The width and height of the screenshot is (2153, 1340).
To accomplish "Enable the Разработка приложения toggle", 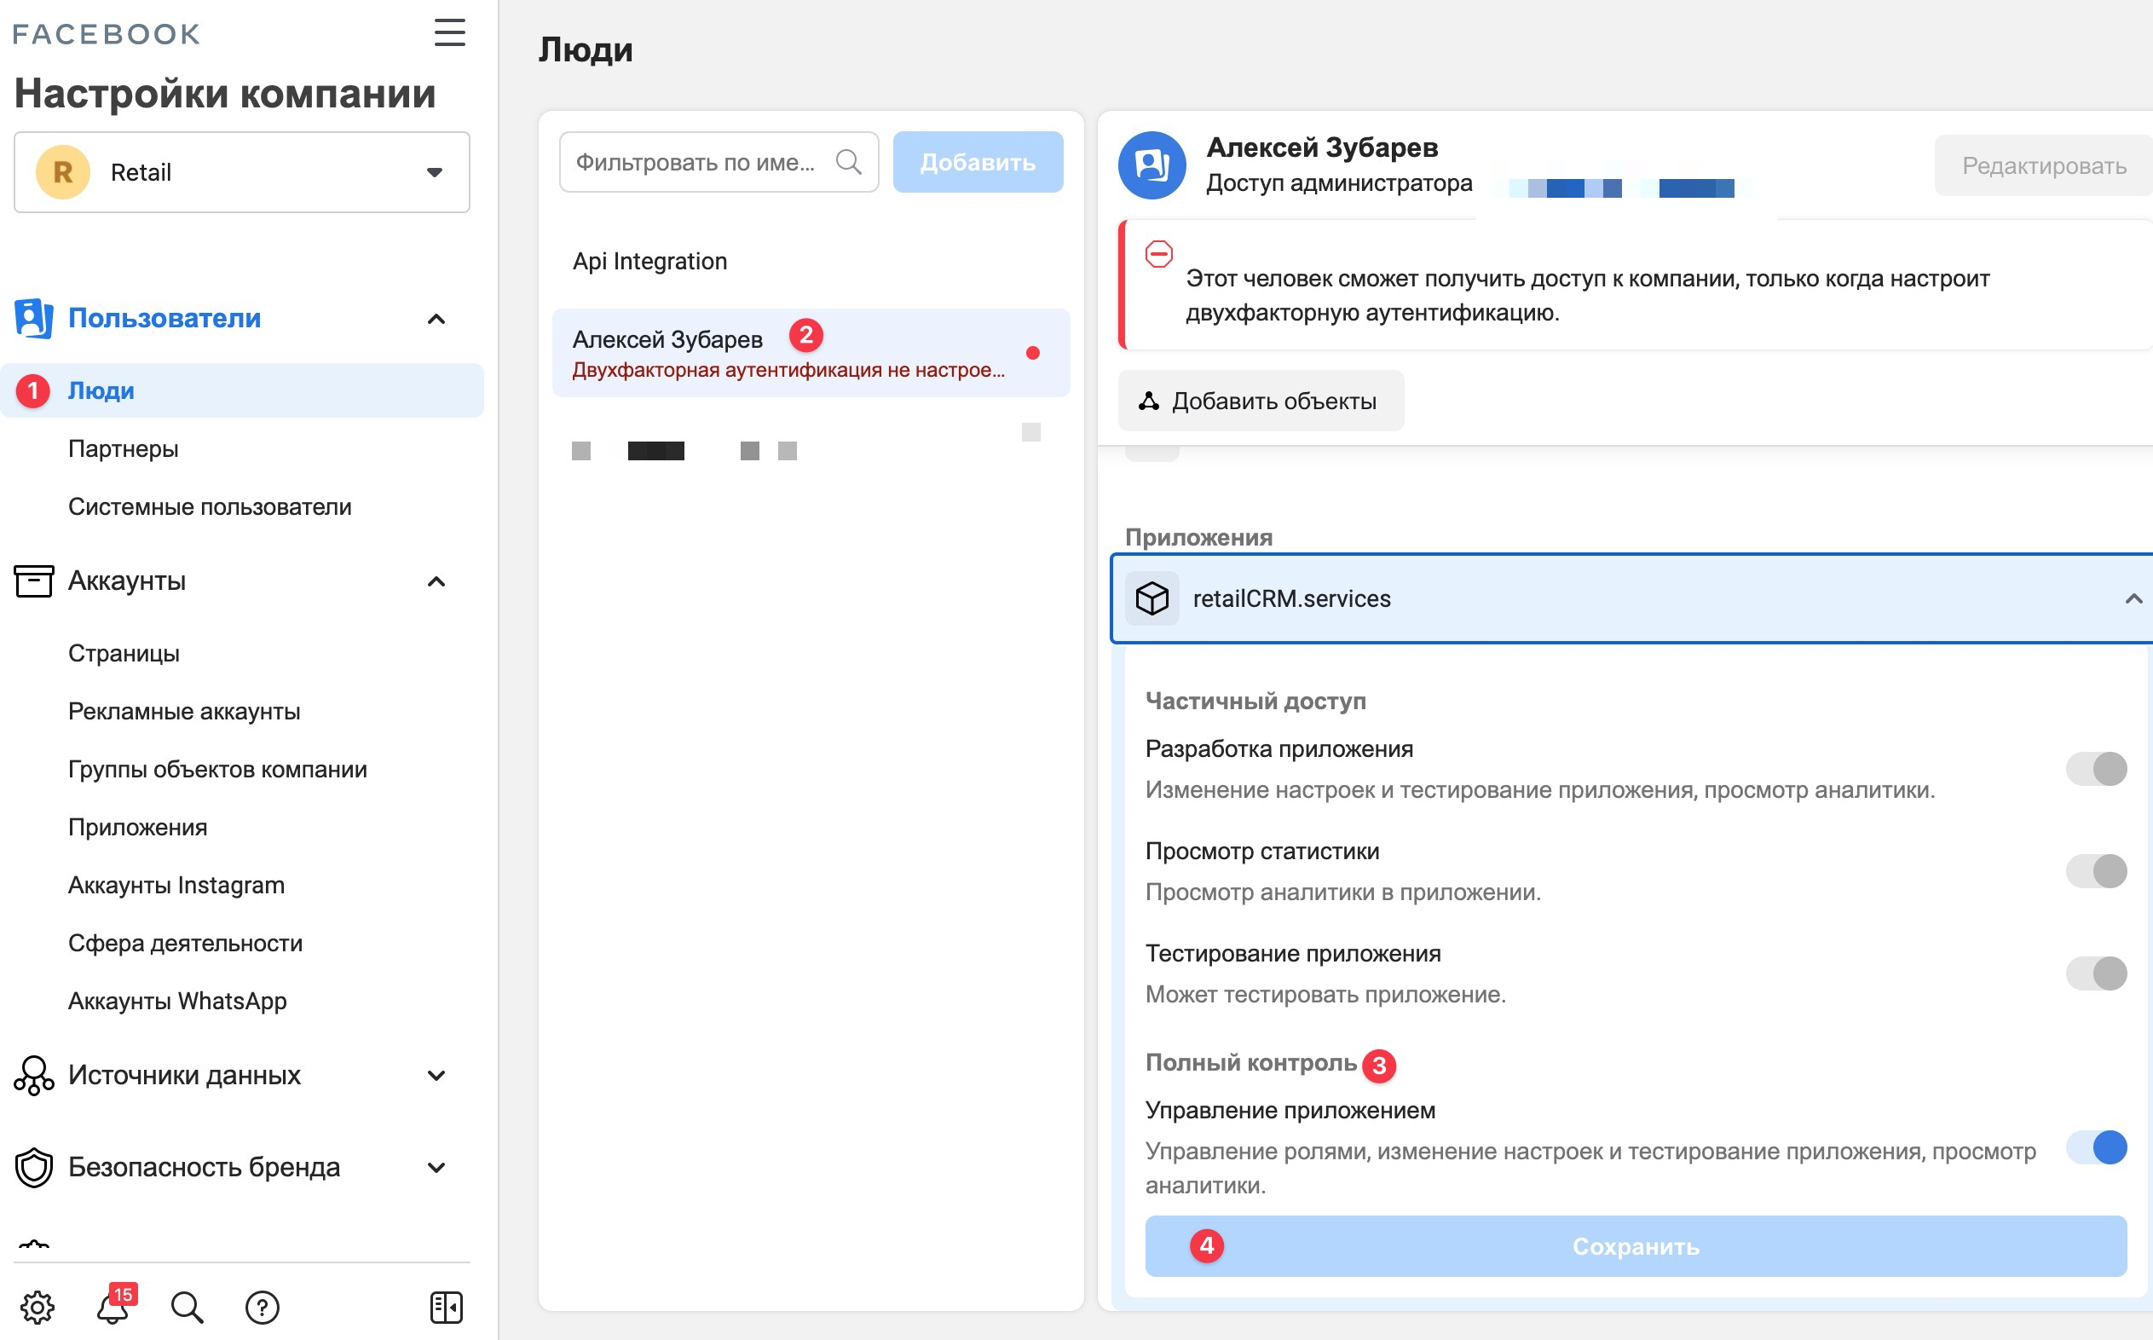I will pos(2096,768).
